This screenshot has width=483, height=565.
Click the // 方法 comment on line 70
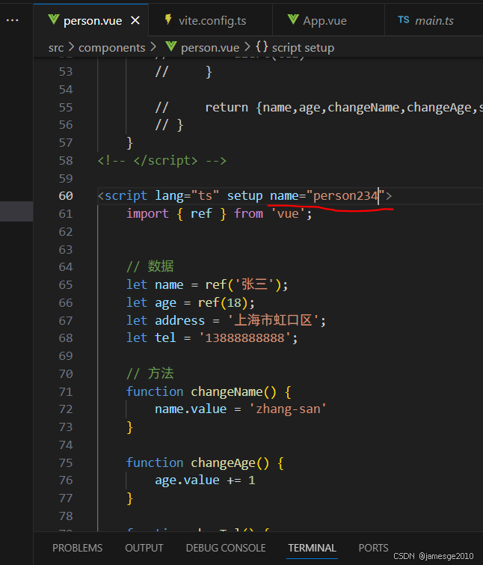click(x=150, y=374)
